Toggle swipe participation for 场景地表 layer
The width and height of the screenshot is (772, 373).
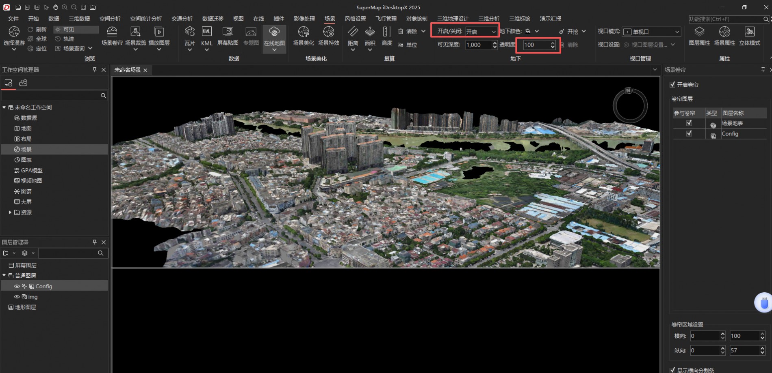point(689,123)
